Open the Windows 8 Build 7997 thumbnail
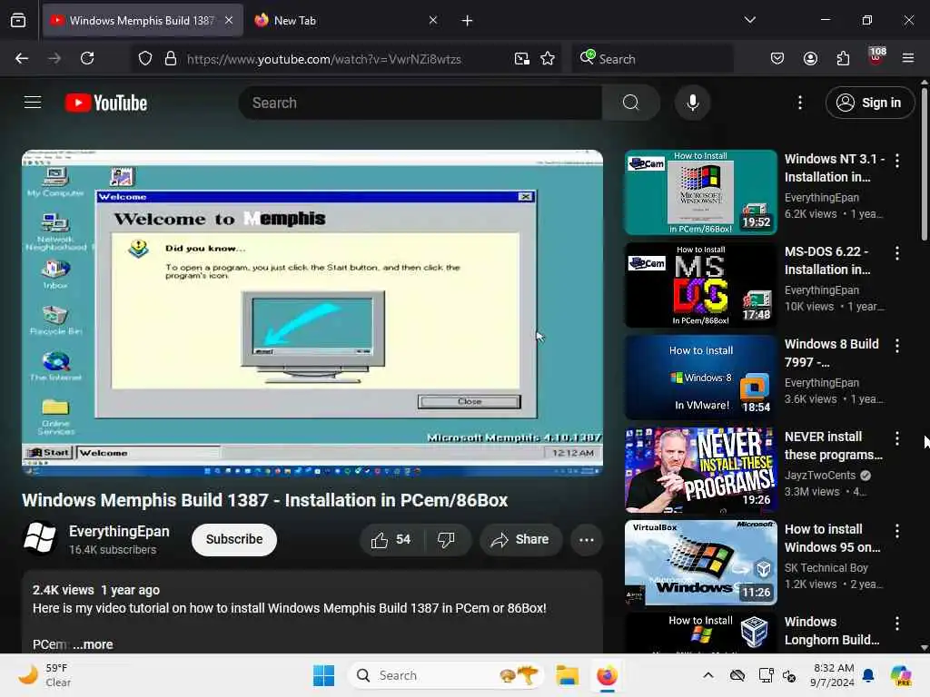Viewport: 930px width, 697px height. [700, 378]
